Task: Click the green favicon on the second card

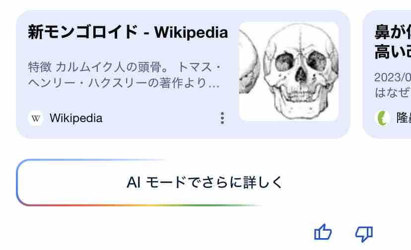Action: [x=382, y=119]
